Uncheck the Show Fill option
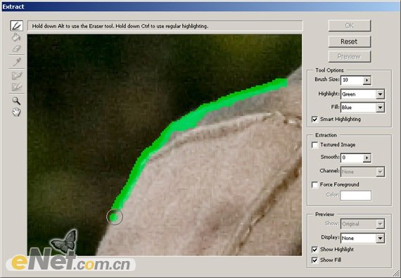The image size is (401, 278). pos(314,260)
